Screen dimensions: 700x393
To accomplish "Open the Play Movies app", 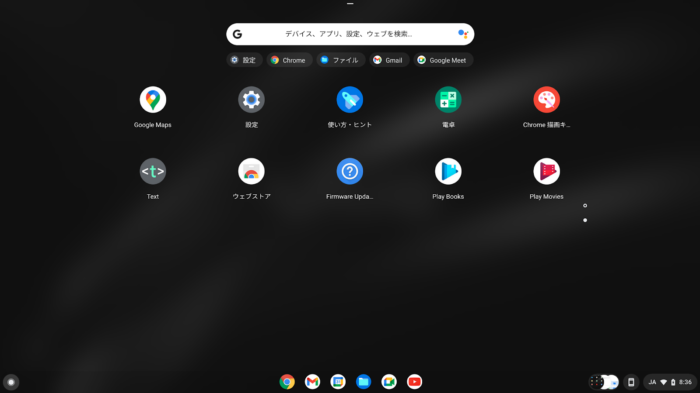I will (546, 171).
